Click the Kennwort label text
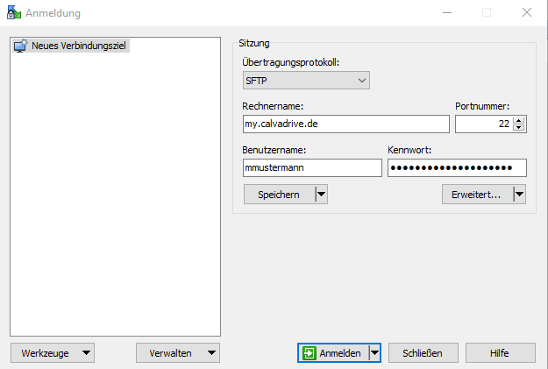Screen dimensions: 548x369 [x=409, y=150]
